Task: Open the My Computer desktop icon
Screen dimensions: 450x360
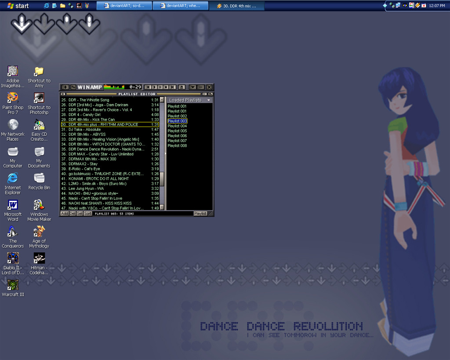Action: click(13, 157)
